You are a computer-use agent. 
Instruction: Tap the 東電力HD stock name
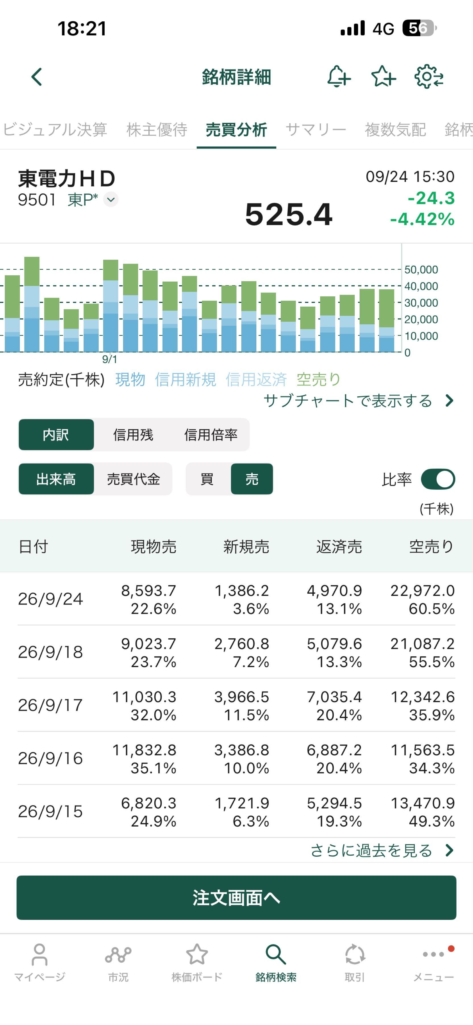pyautogui.click(x=67, y=179)
